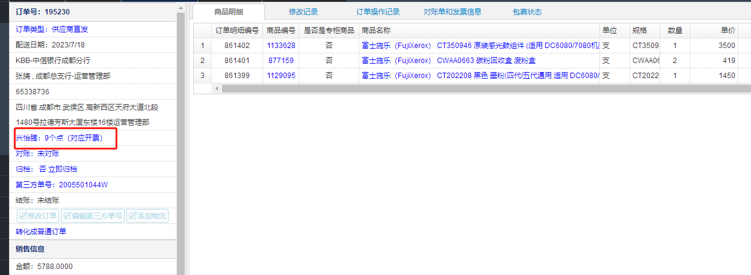Click the spec cell CT3509
The width and height of the screenshot is (751, 275).
point(645,46)
